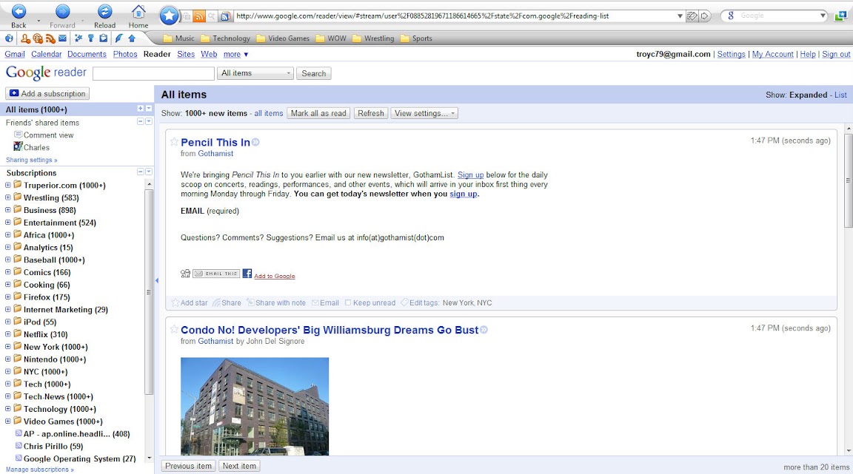Open the Technology bookmarks folder

pos(225,38)
